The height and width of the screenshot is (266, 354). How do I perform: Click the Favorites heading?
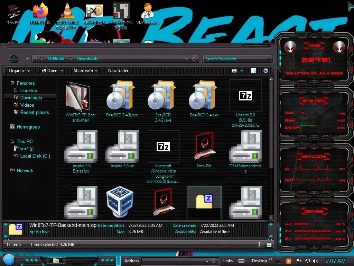pyautogui.click(x=26, y=83)
